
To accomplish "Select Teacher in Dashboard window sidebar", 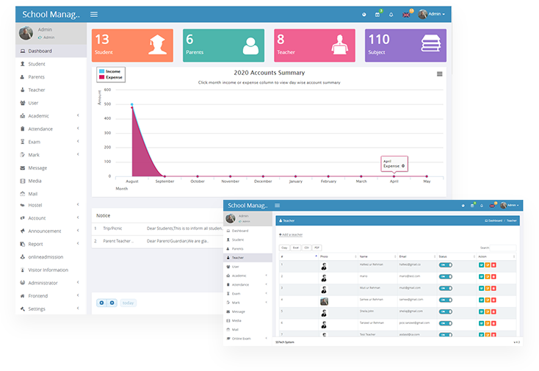I will click(x=51, y=90).
